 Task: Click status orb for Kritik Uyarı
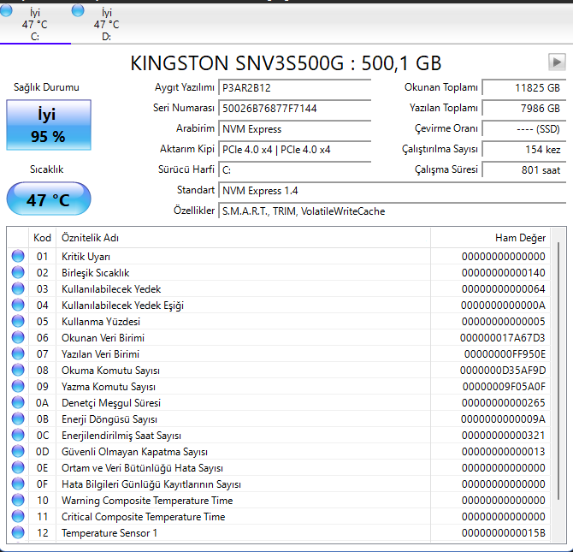point(18,256)
